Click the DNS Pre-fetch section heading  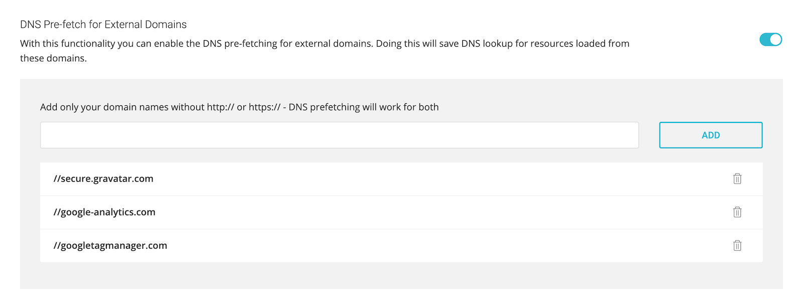(102, 24)
